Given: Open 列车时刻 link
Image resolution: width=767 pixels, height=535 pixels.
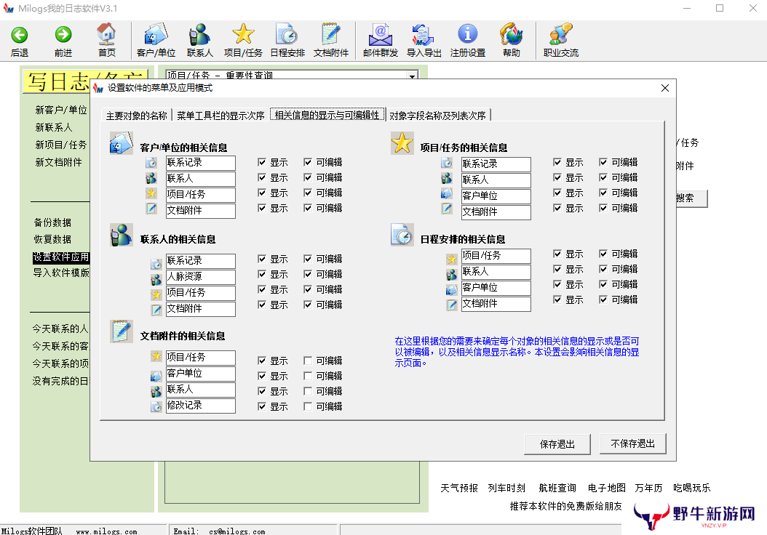Looking at the screenshot, I should pyautogui.click(x=506, y=488).
